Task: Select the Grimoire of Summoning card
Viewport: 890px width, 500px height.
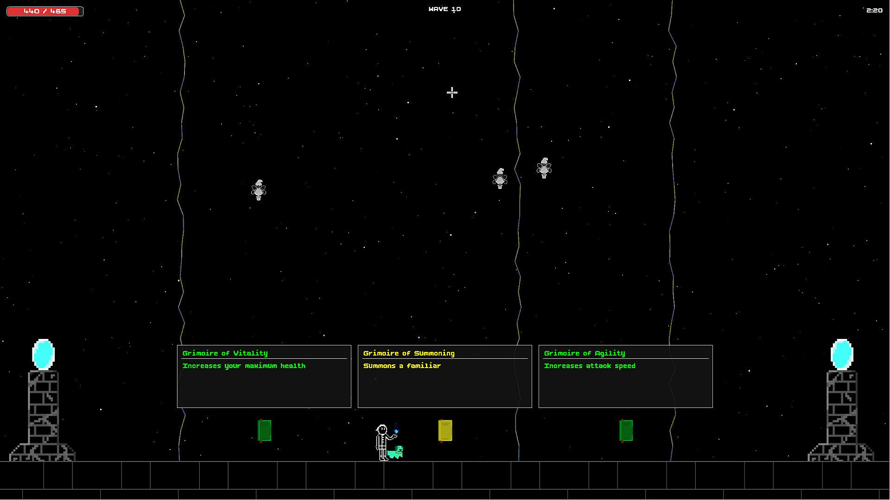Action: [x=445, y=376]
